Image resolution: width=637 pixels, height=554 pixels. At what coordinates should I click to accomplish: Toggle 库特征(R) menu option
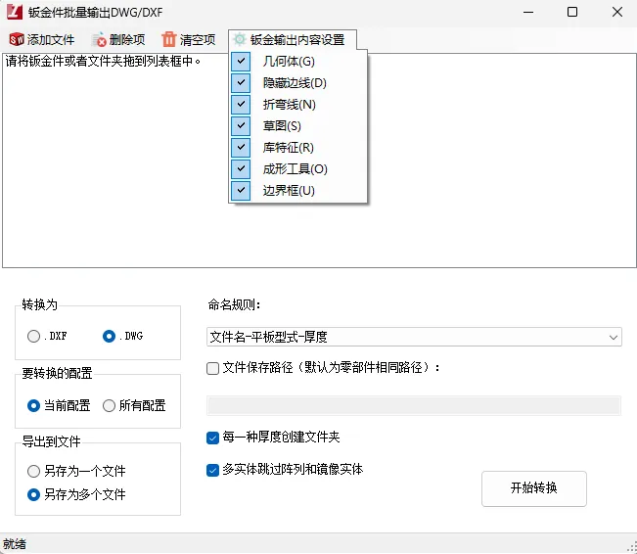(298, 148)
